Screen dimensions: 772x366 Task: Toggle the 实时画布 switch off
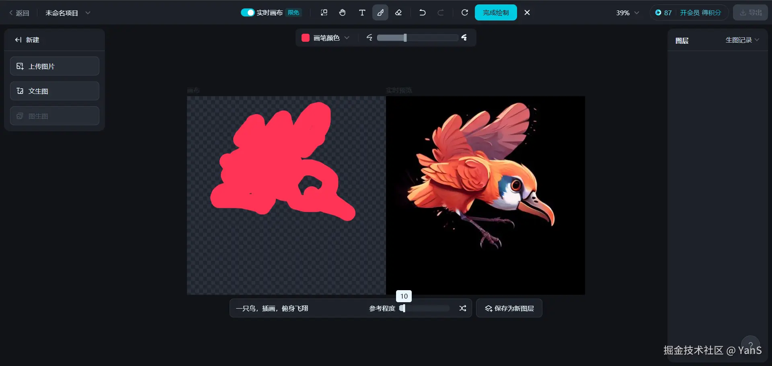tap(248, 12)
